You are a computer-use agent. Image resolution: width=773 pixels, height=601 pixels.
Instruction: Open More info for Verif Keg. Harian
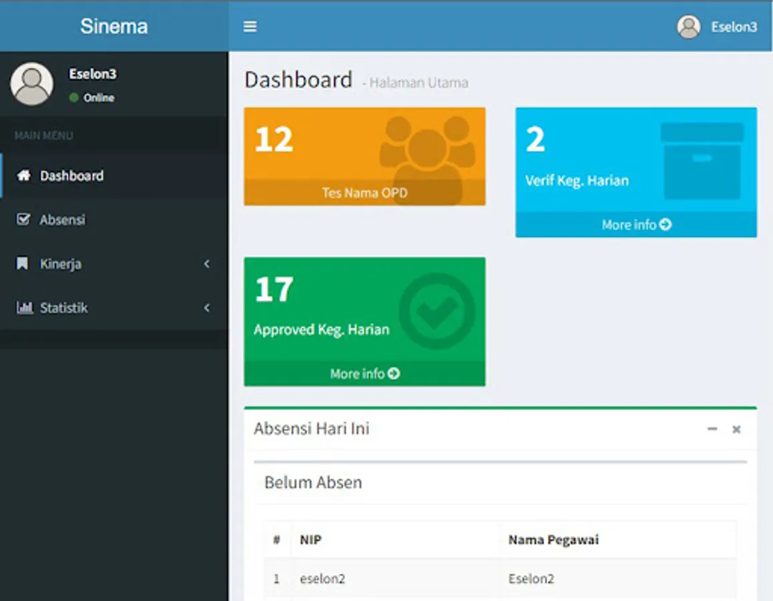[635, 225]
